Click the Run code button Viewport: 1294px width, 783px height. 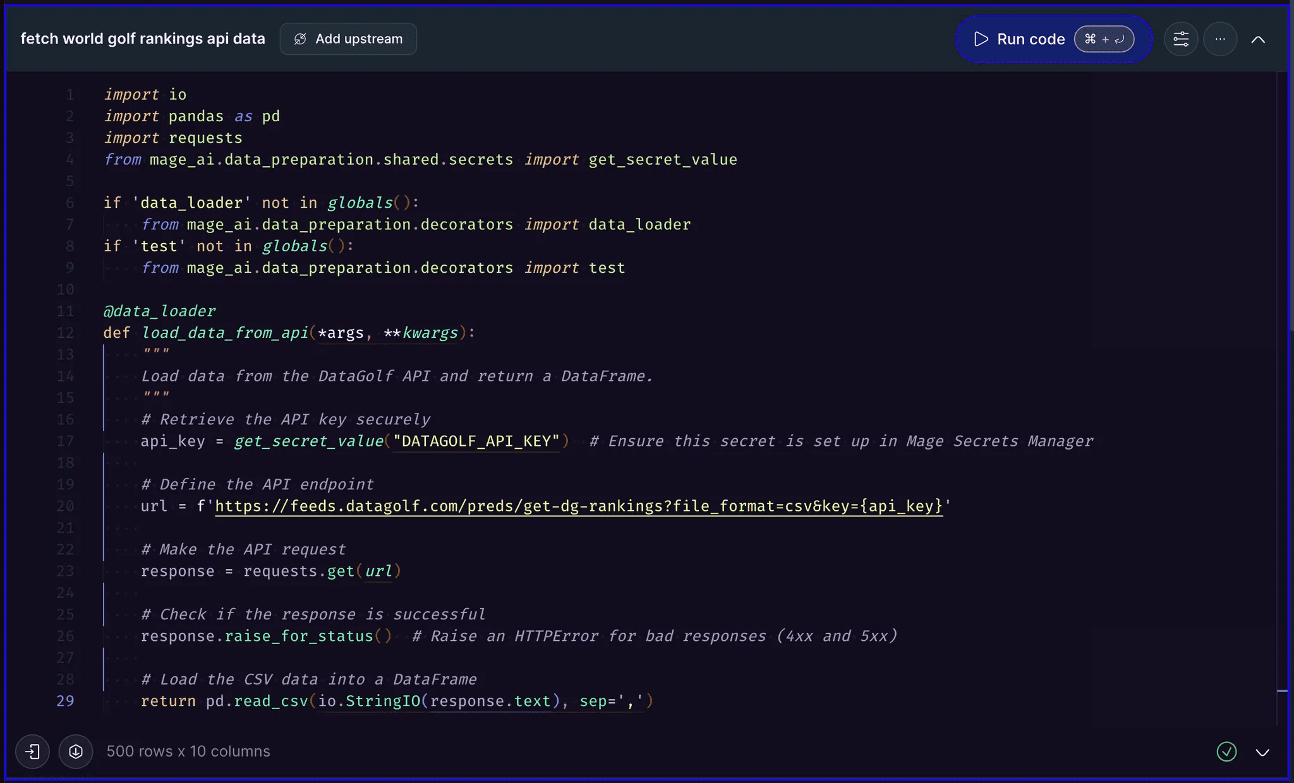click(1053, 39)
